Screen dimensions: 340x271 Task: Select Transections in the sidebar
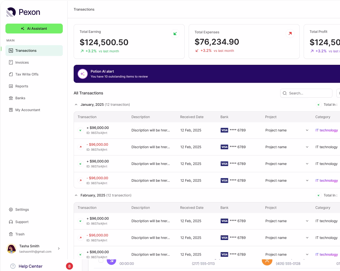click(x=34, y=51)
